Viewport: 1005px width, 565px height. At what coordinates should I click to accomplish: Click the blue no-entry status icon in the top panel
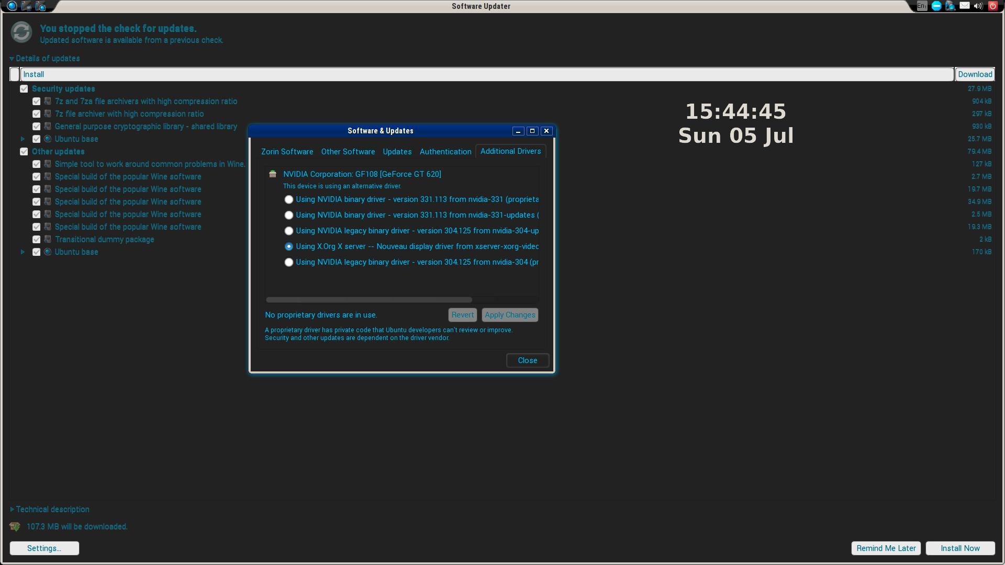pos(936,6)
